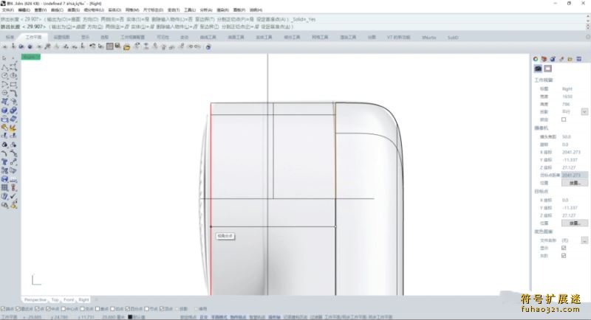This screenshot has width=591, height=320.
Task: Open the blue render sphere panel icon
Action: tap(553, 59)
